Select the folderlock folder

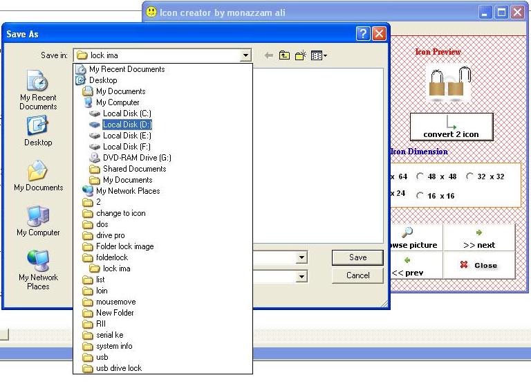pyautogui.click(x=163, y=257)
